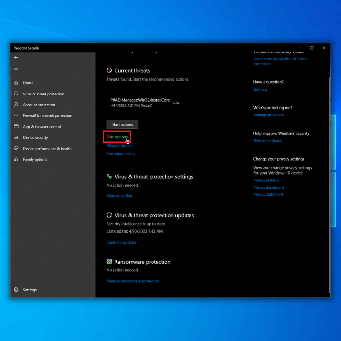The image size is (341, 341).
Task: Open Protection history link
Action: pos(121,154)
